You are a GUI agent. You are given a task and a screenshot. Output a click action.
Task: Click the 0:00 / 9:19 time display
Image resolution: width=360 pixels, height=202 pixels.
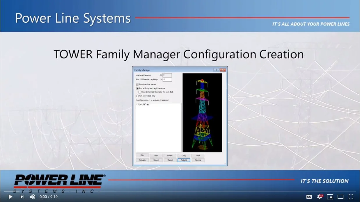pyautogui.click(x=49, y=197)
